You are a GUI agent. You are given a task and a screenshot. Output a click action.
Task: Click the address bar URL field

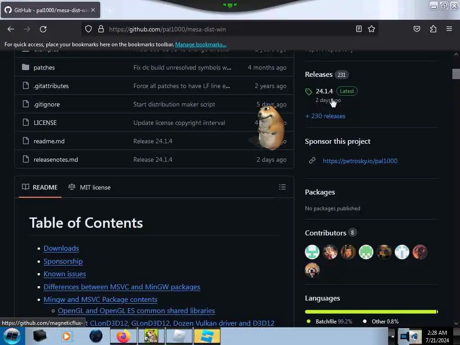click(x=229, y=29)
